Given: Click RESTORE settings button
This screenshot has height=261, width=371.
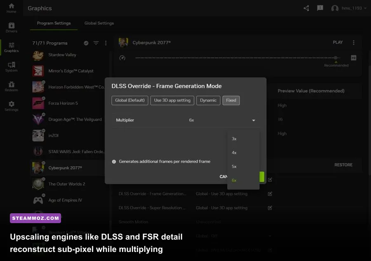Looking at the screenshot, I should coord(343,165).
